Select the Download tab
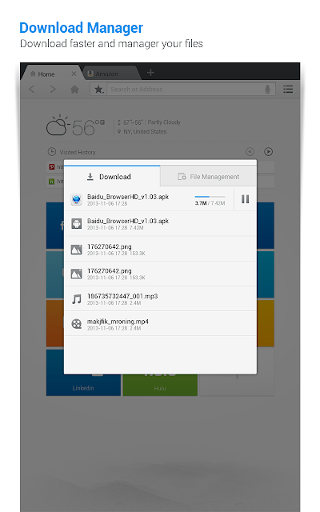 click(112, 176)
